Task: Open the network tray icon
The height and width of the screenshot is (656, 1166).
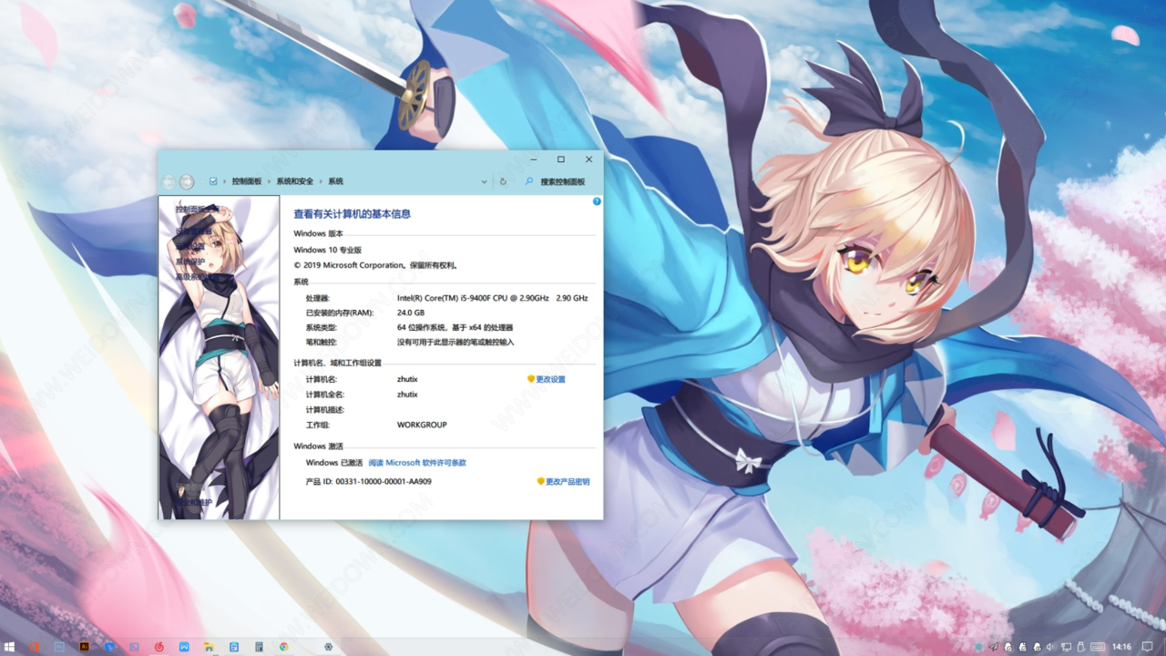Action: coord(1066,647)
